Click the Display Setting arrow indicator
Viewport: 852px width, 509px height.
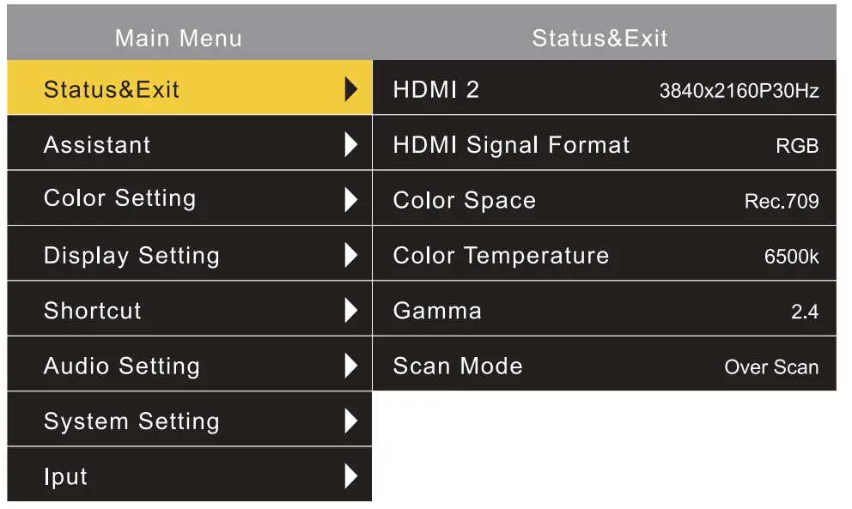(x=352, y=254)
